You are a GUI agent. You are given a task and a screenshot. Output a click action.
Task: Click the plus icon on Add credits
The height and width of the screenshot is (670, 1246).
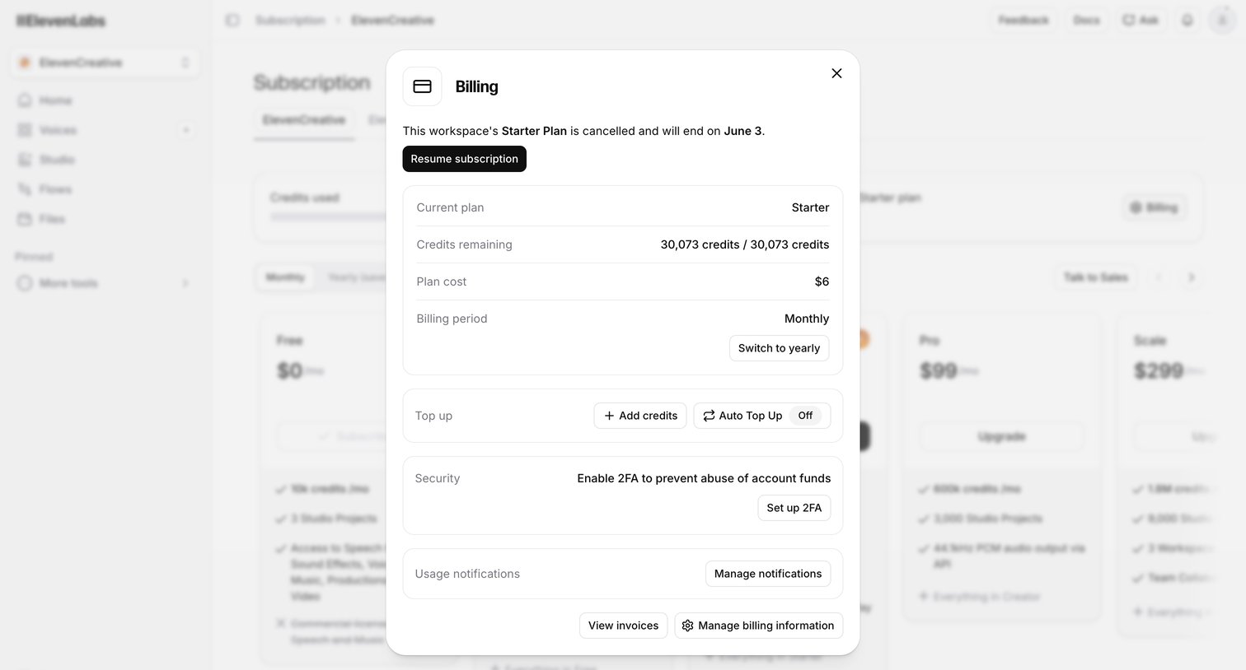[x=609, y=416]
